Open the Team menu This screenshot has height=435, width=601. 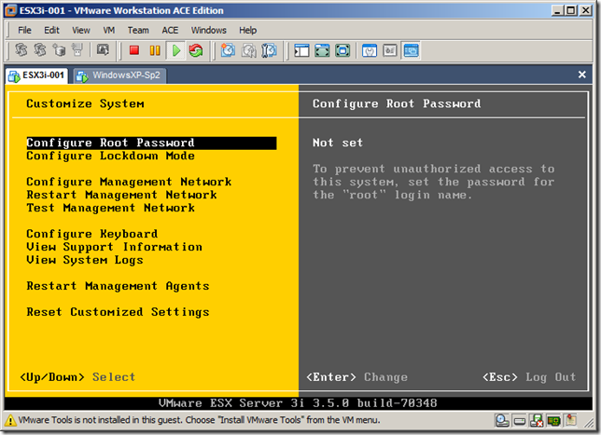(x=138, y=30)
